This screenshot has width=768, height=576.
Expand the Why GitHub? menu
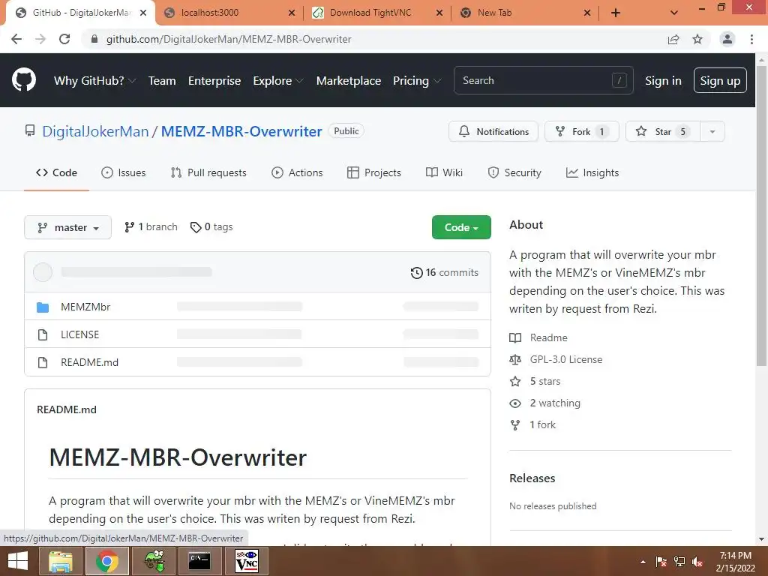click(x=94, y=80)
